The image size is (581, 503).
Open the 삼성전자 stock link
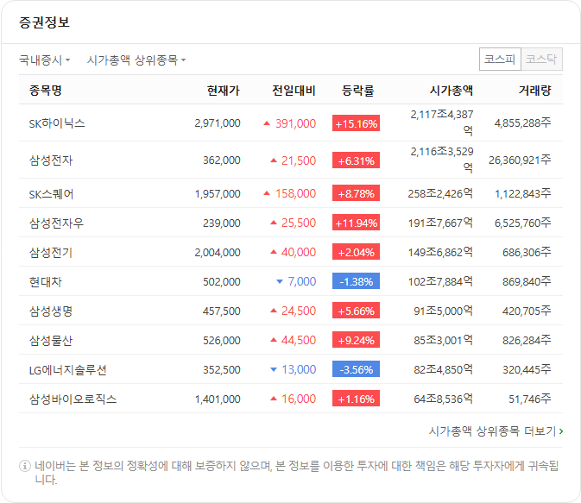tap(51, 160)
